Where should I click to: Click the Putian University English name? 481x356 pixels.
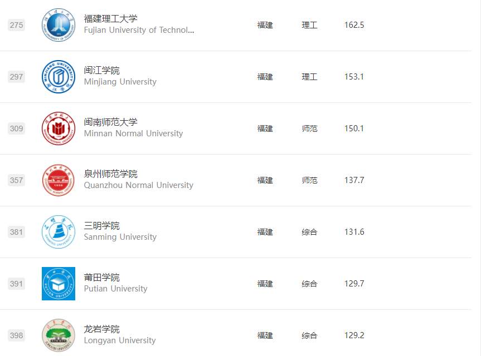pos(115,289)
